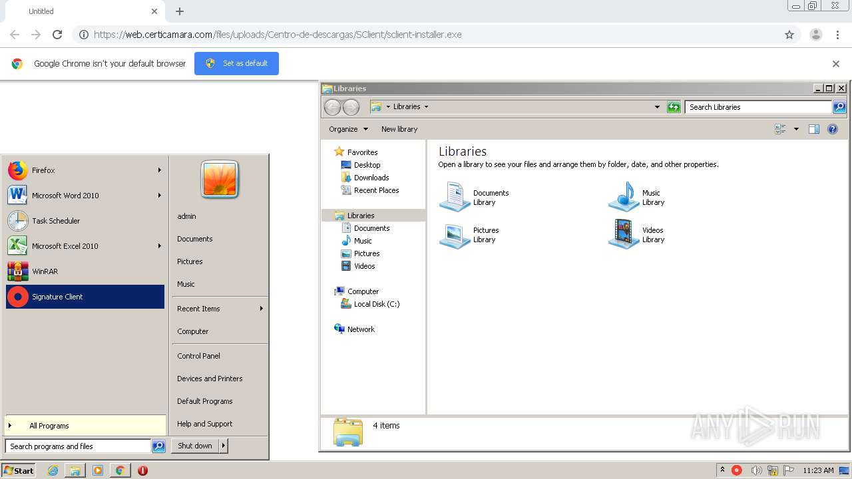The image size is (852, 479).
Task: Open Change your view dropdown arrow
Action: [x=796, y=129]
